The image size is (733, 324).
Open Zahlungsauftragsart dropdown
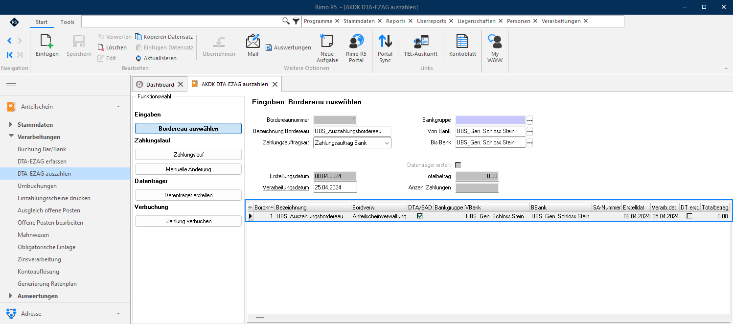387,143
